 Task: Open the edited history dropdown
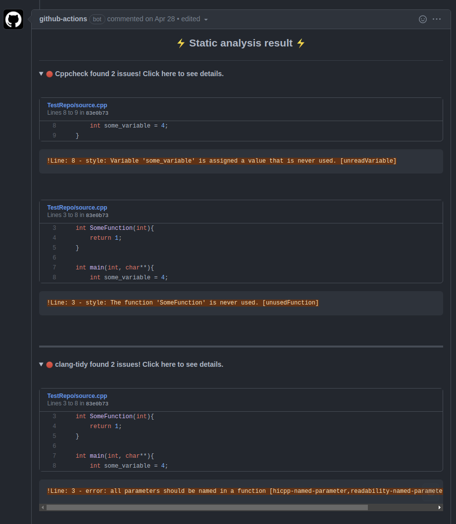206,19
